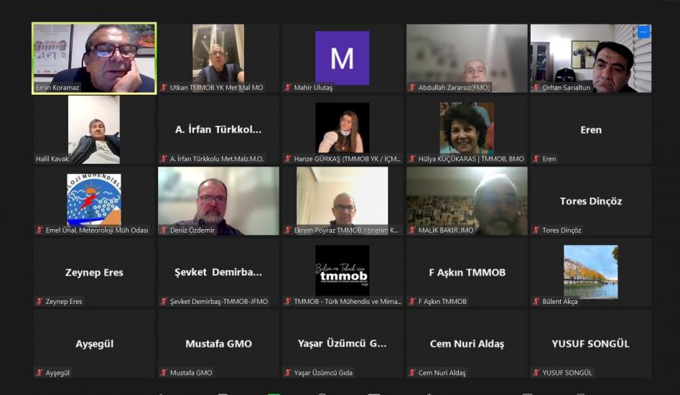Image resolution: width=680 pixels, height=395 pixels.
Task: Click muted mic icon next to Abdullah Zararsız(FMO)
Action: pyautogui.click(x=412, y=88)
